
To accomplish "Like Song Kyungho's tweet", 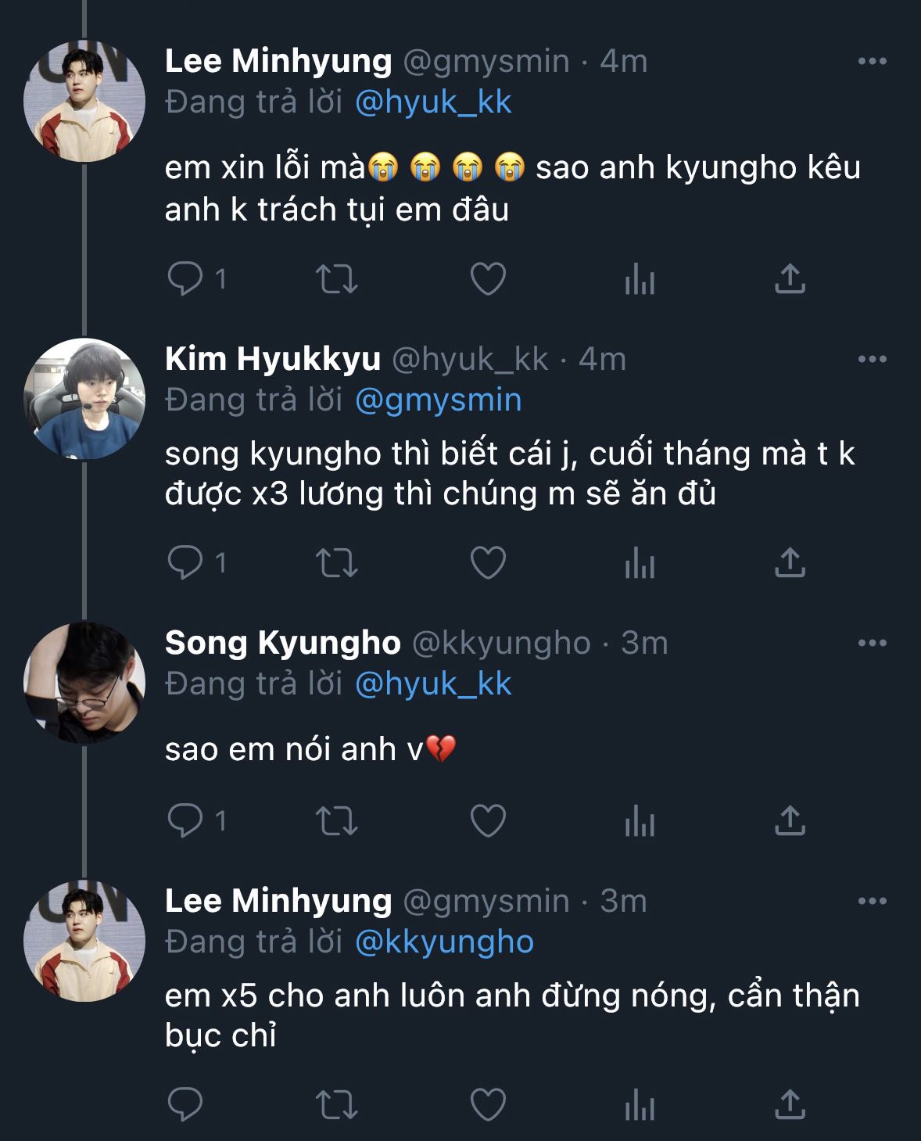I will tap(488, 820).
